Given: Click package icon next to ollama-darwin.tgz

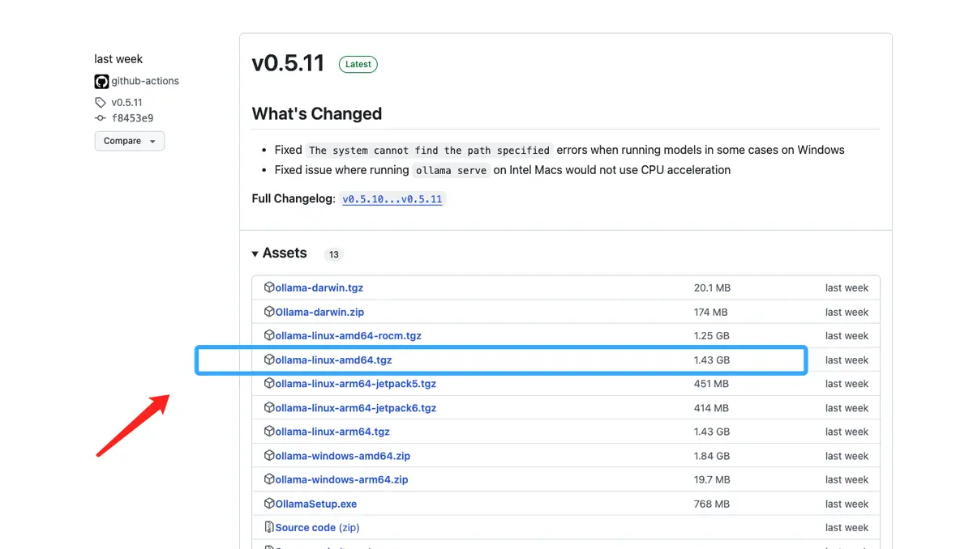Looking at the screenshot, I should [269, 287].
